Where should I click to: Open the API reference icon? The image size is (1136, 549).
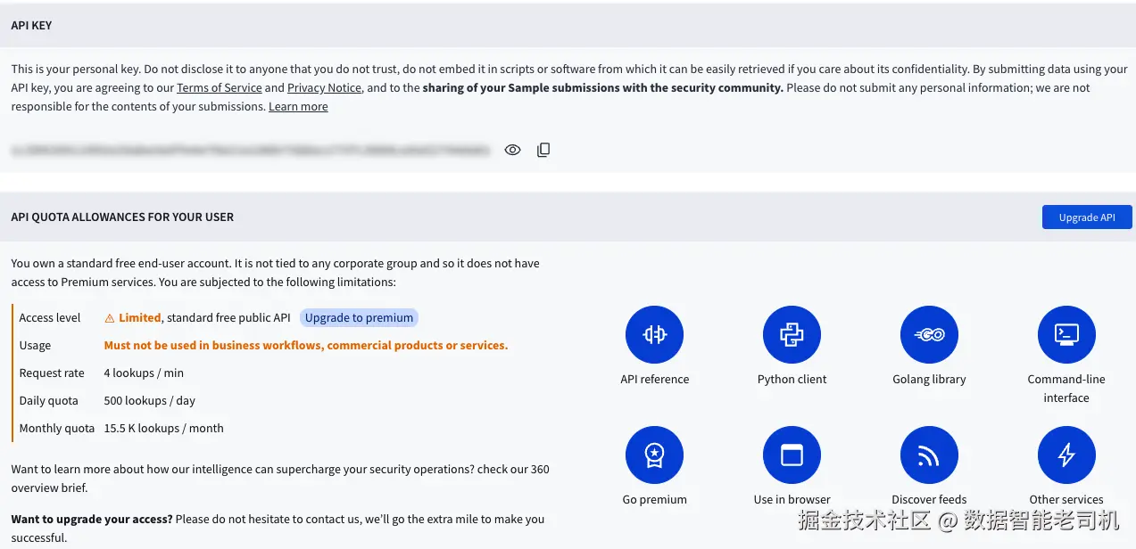point(654,334)
